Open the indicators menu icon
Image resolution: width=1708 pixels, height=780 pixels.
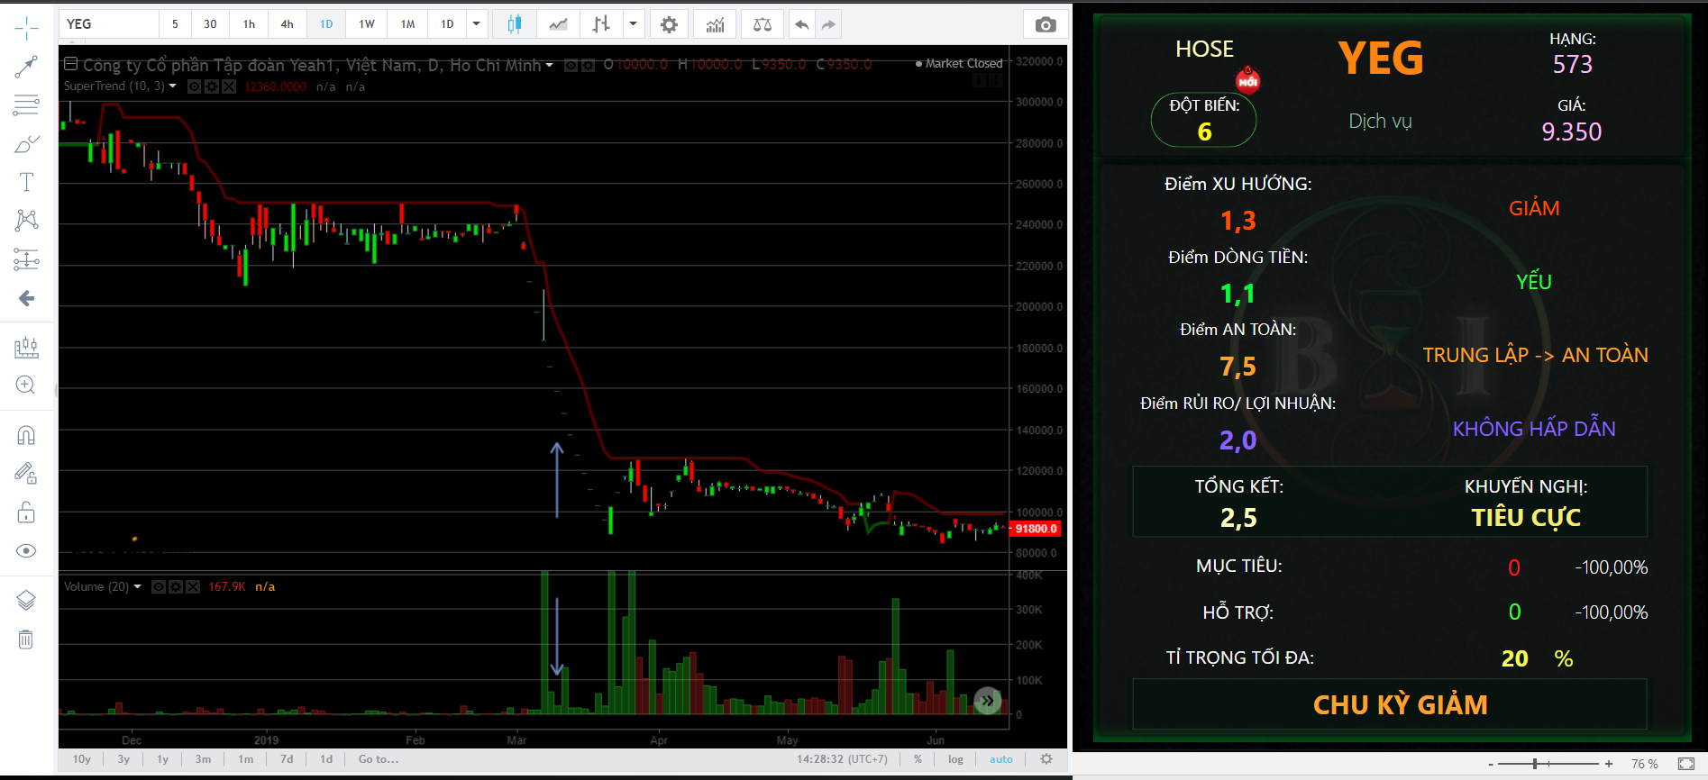click(x=715, y=24)
